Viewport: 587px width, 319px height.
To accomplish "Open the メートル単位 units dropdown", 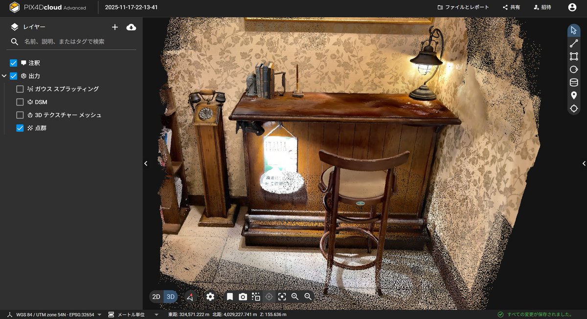I will coord(130,314).
